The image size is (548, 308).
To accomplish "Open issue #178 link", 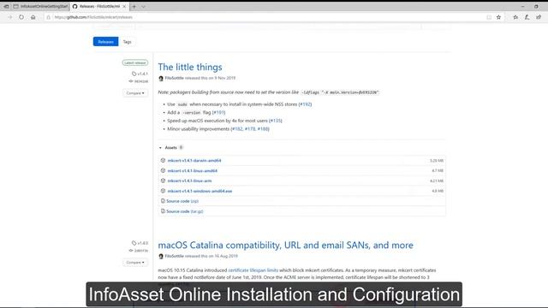I will [x=250, y=129].
